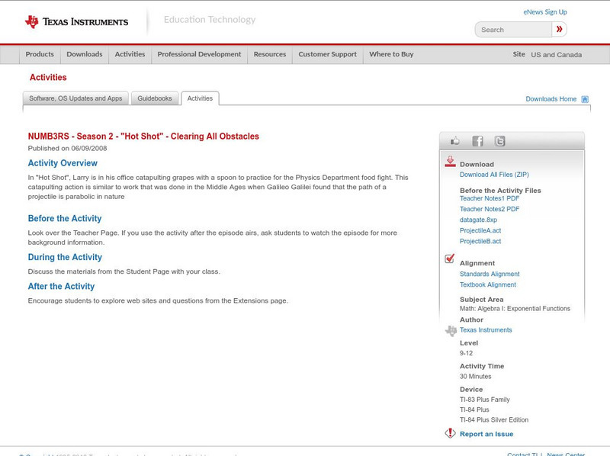Viewport: 610px width, 456px height.
Task: Click the NUMB3RS Hot Shot activity title
Action: pos(143,136)
